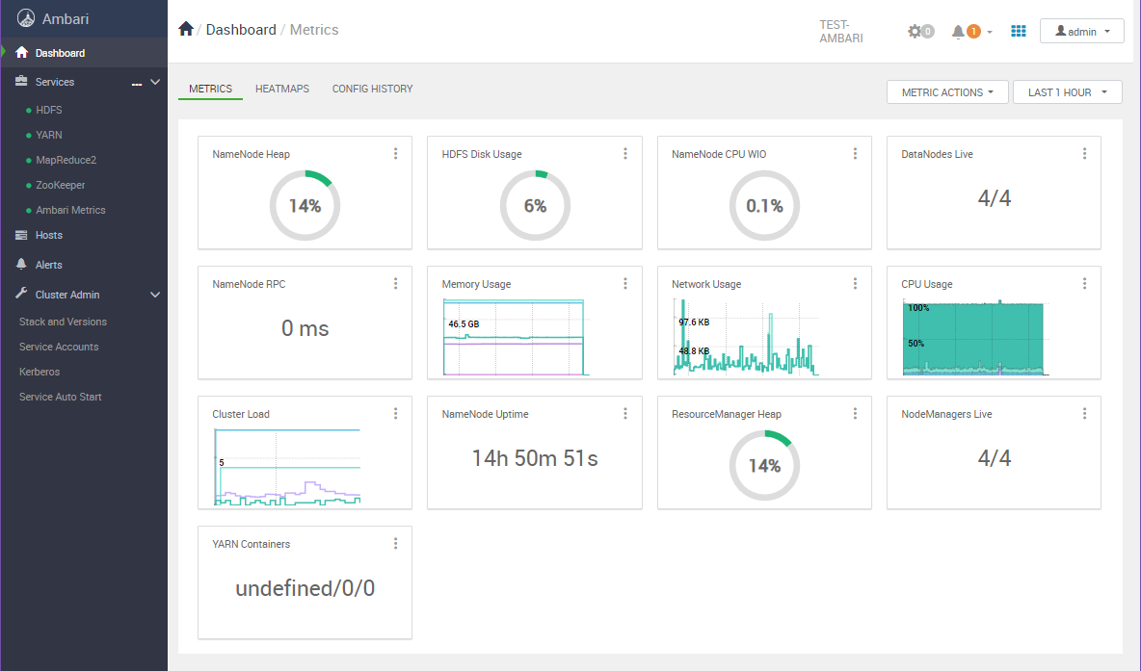Open CPU Usage widget options menu
This screenshot has width=1141, height=671.
click(1084, 283)
